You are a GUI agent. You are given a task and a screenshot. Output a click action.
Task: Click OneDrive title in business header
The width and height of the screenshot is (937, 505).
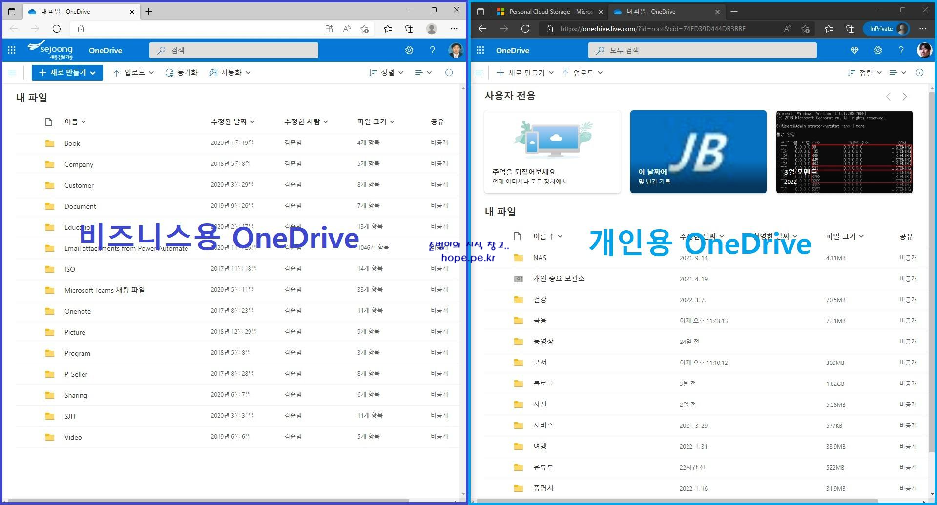(105, 50)
